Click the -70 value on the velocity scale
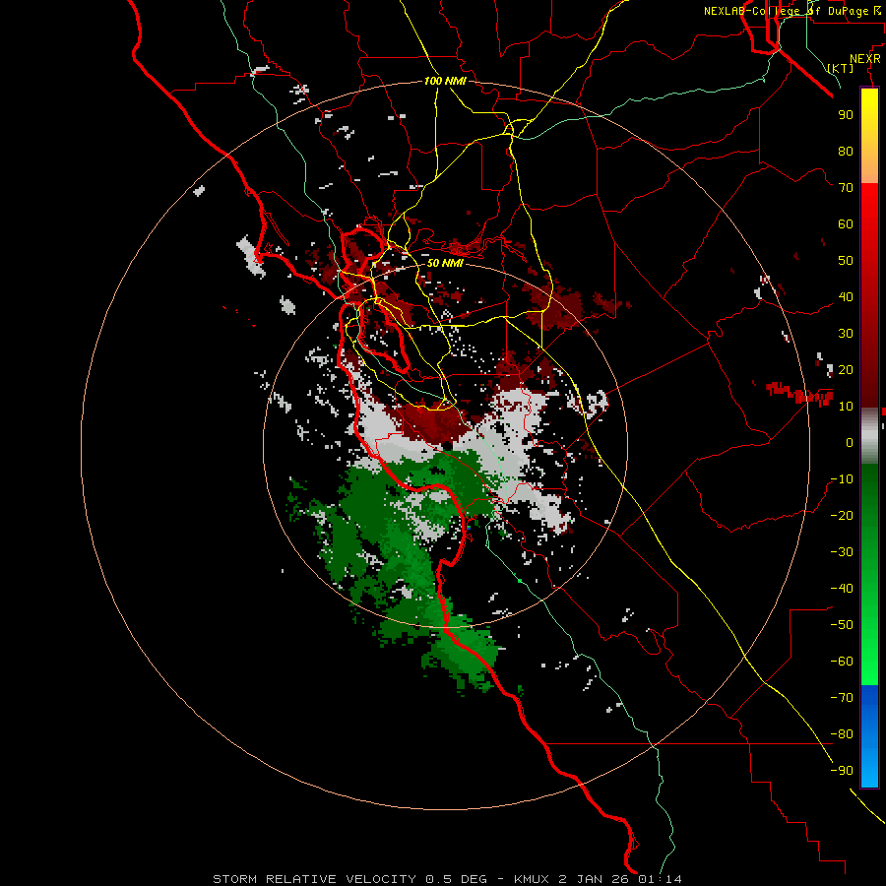 point(842,698)
